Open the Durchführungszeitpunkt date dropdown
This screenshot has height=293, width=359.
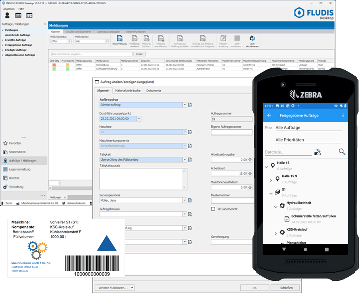pos(139,118)
